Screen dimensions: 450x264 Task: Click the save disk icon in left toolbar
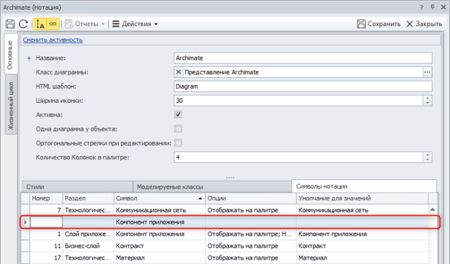pos(10,24)
